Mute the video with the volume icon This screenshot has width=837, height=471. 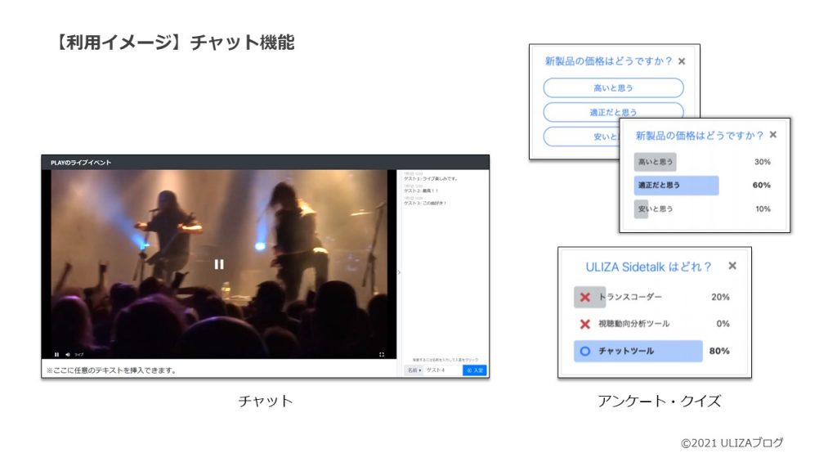[67, 354]
